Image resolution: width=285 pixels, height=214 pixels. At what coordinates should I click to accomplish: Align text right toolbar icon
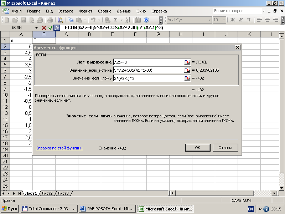pyautogui.click(x=276, y=20)
